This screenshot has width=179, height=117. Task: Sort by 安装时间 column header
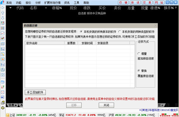(87, 43)
